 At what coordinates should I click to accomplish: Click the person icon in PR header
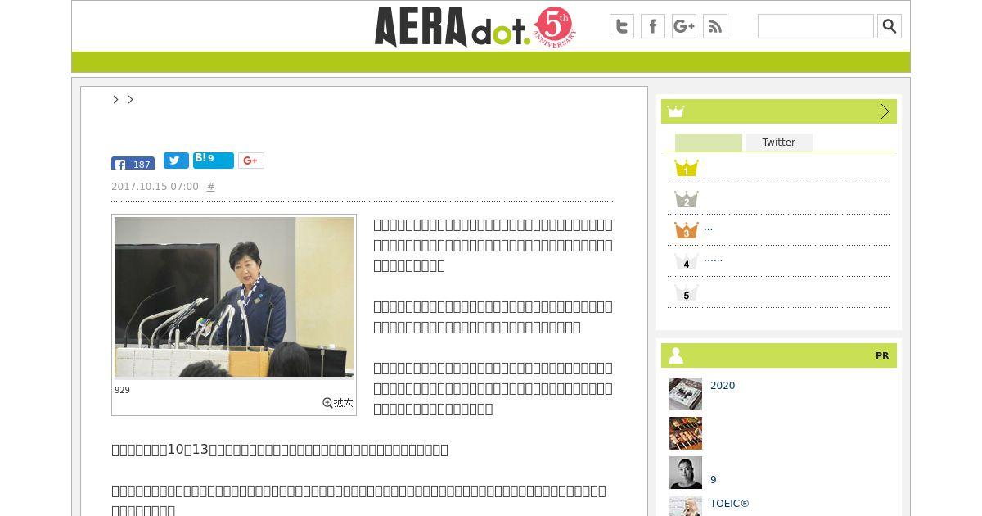[676, 355]
